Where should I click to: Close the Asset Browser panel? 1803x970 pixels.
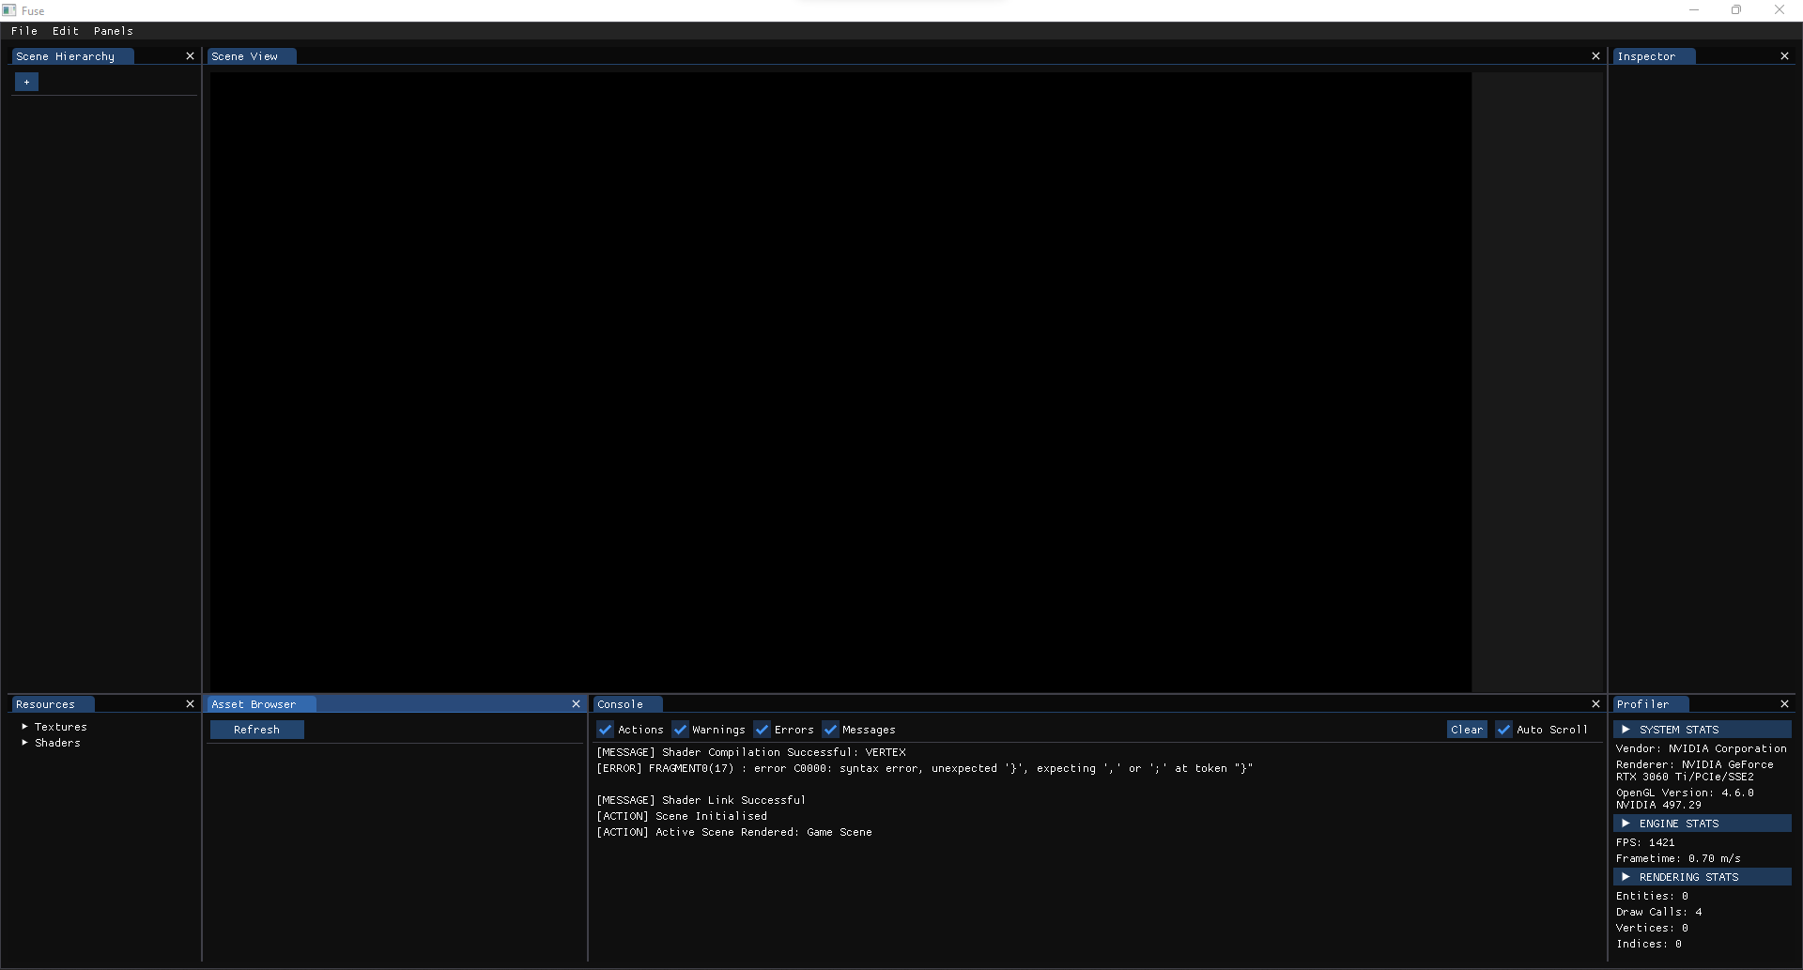point(576,704)
